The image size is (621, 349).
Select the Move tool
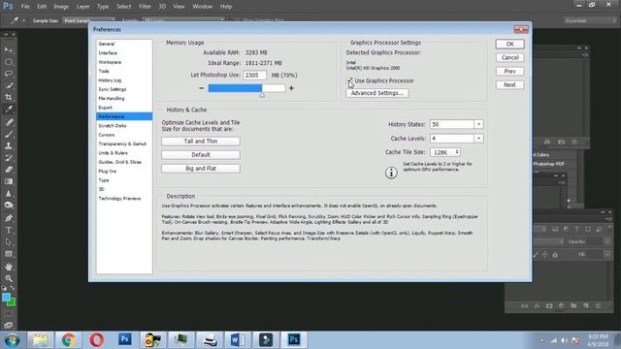point(9,50)
